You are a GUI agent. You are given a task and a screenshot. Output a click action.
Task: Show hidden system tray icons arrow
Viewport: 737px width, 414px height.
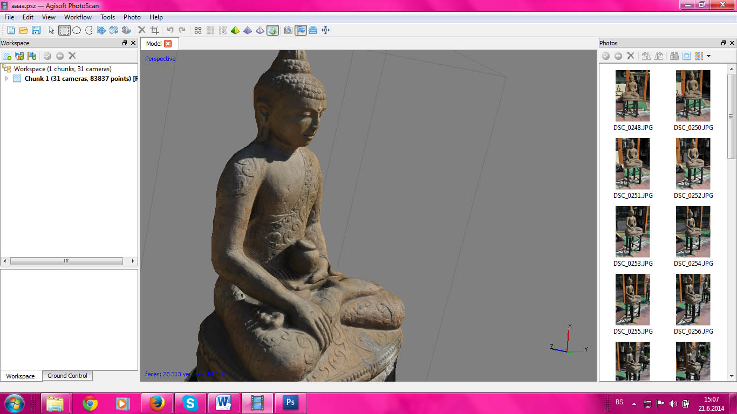pyautogui.click(x=634, y=403)
